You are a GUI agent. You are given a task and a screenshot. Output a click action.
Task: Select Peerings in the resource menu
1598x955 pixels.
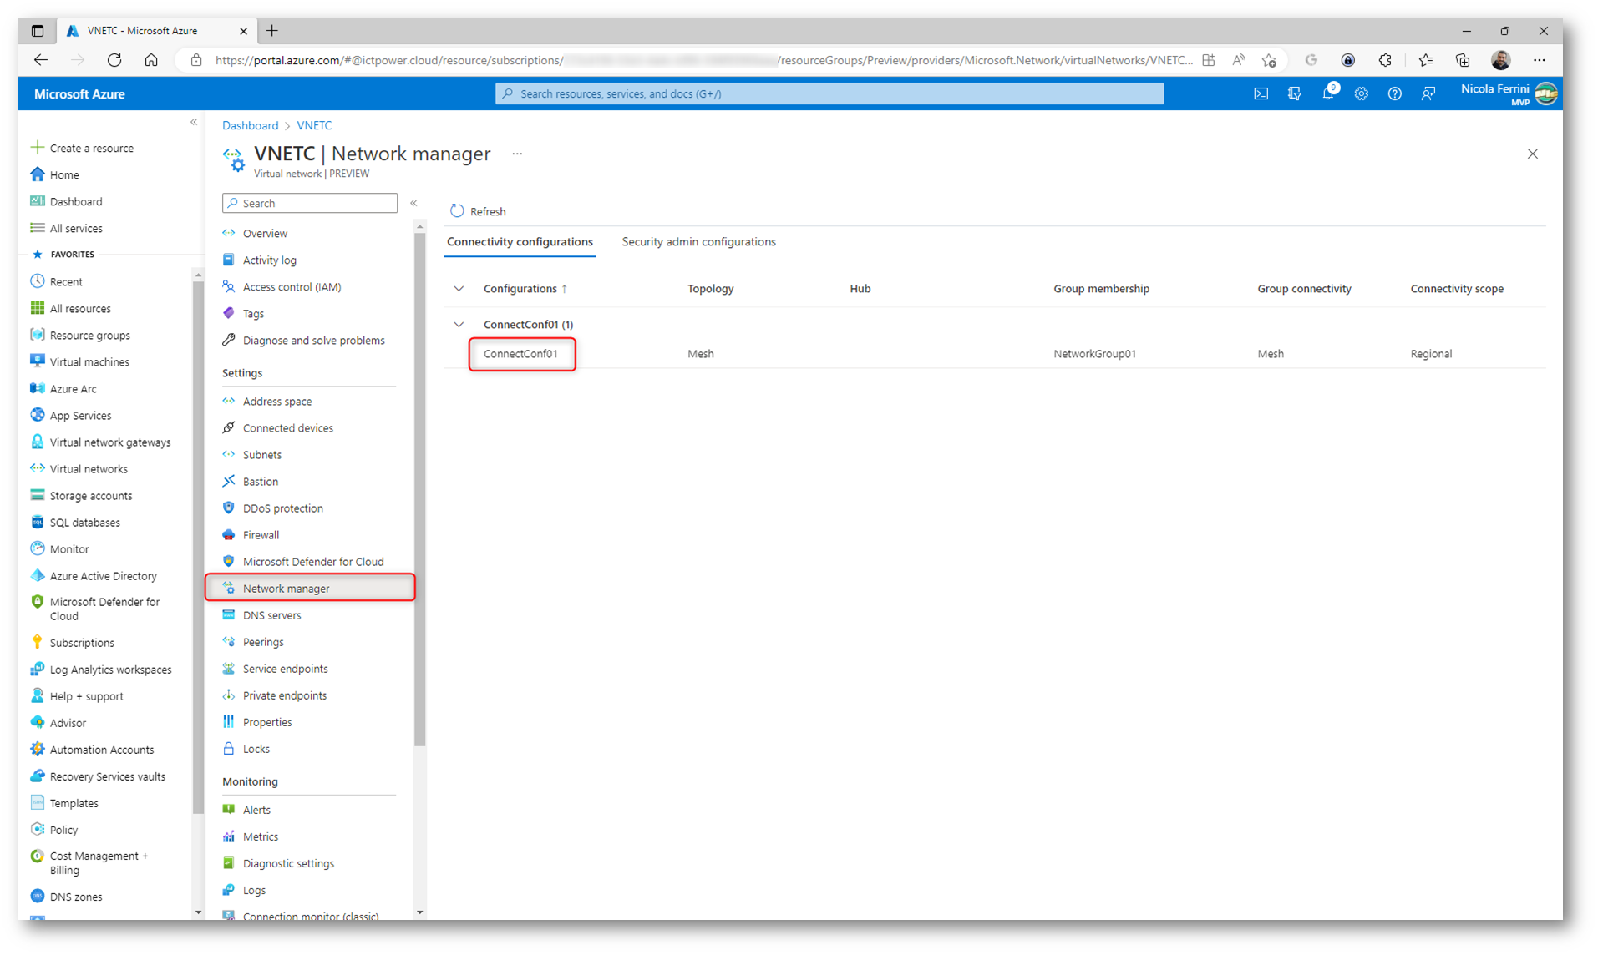(263, 642)
